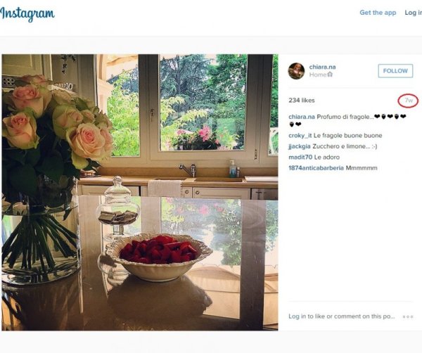Click the house emoji beside Home
Screen dimensions: 422x353
[x=330, y=75]
